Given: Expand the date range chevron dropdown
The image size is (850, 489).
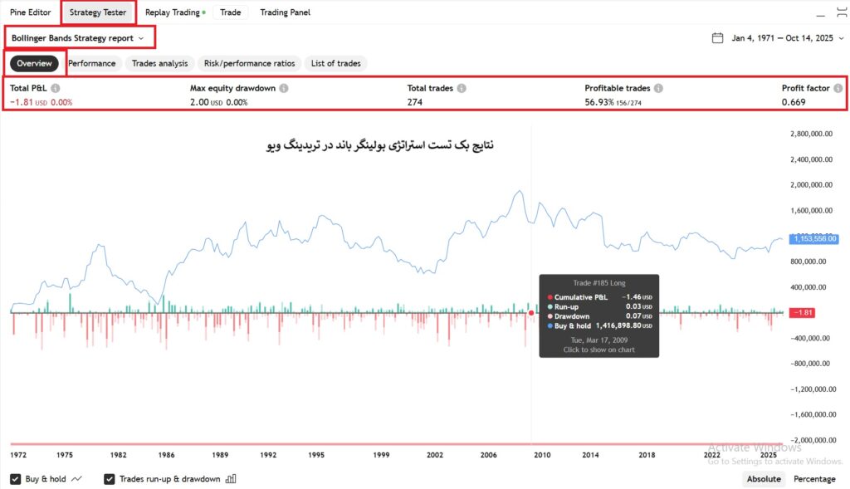Looking at the screenshot, I should click(841, 38).
